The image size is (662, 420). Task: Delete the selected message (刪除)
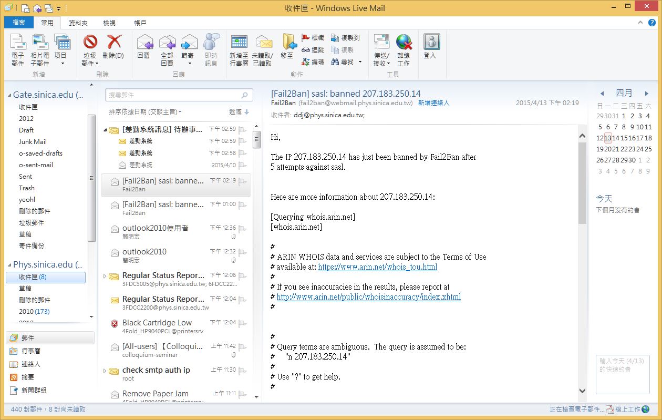click(113, 46)
